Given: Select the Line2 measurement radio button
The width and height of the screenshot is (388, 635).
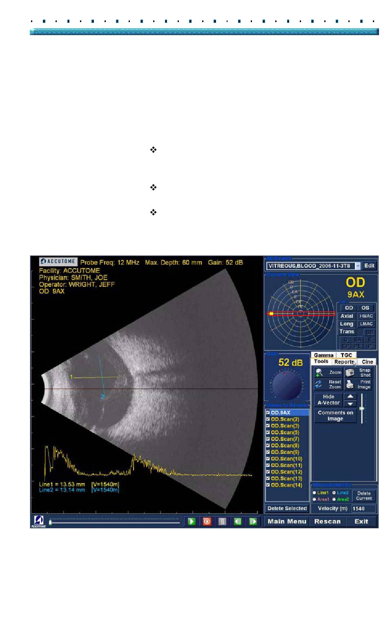Looking at the screenshot, I should pos(334,493).
